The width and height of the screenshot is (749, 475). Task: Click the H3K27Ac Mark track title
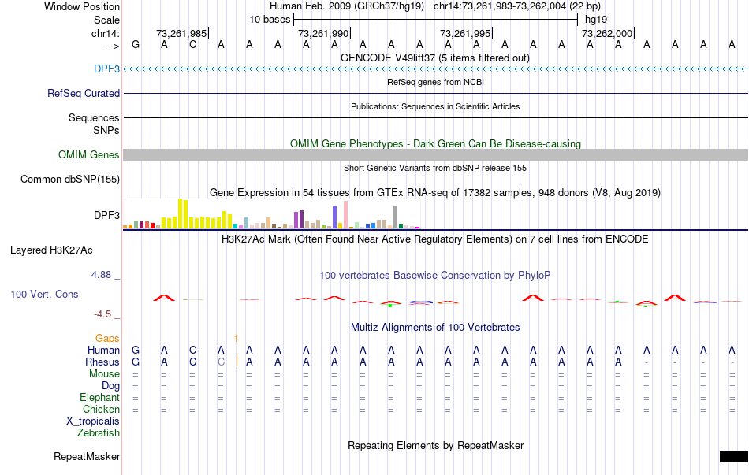[435, 239]
